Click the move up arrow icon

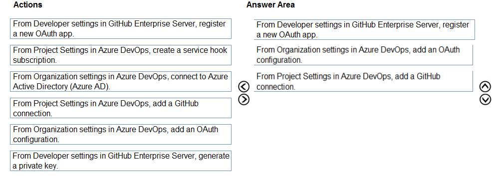[x=485, y=87]
